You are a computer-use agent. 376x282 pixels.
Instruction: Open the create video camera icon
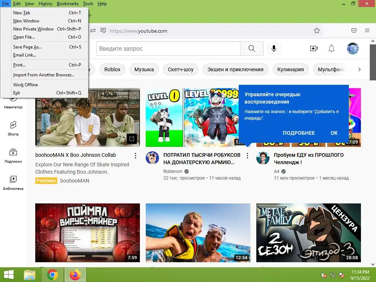[x=314, y=48]
